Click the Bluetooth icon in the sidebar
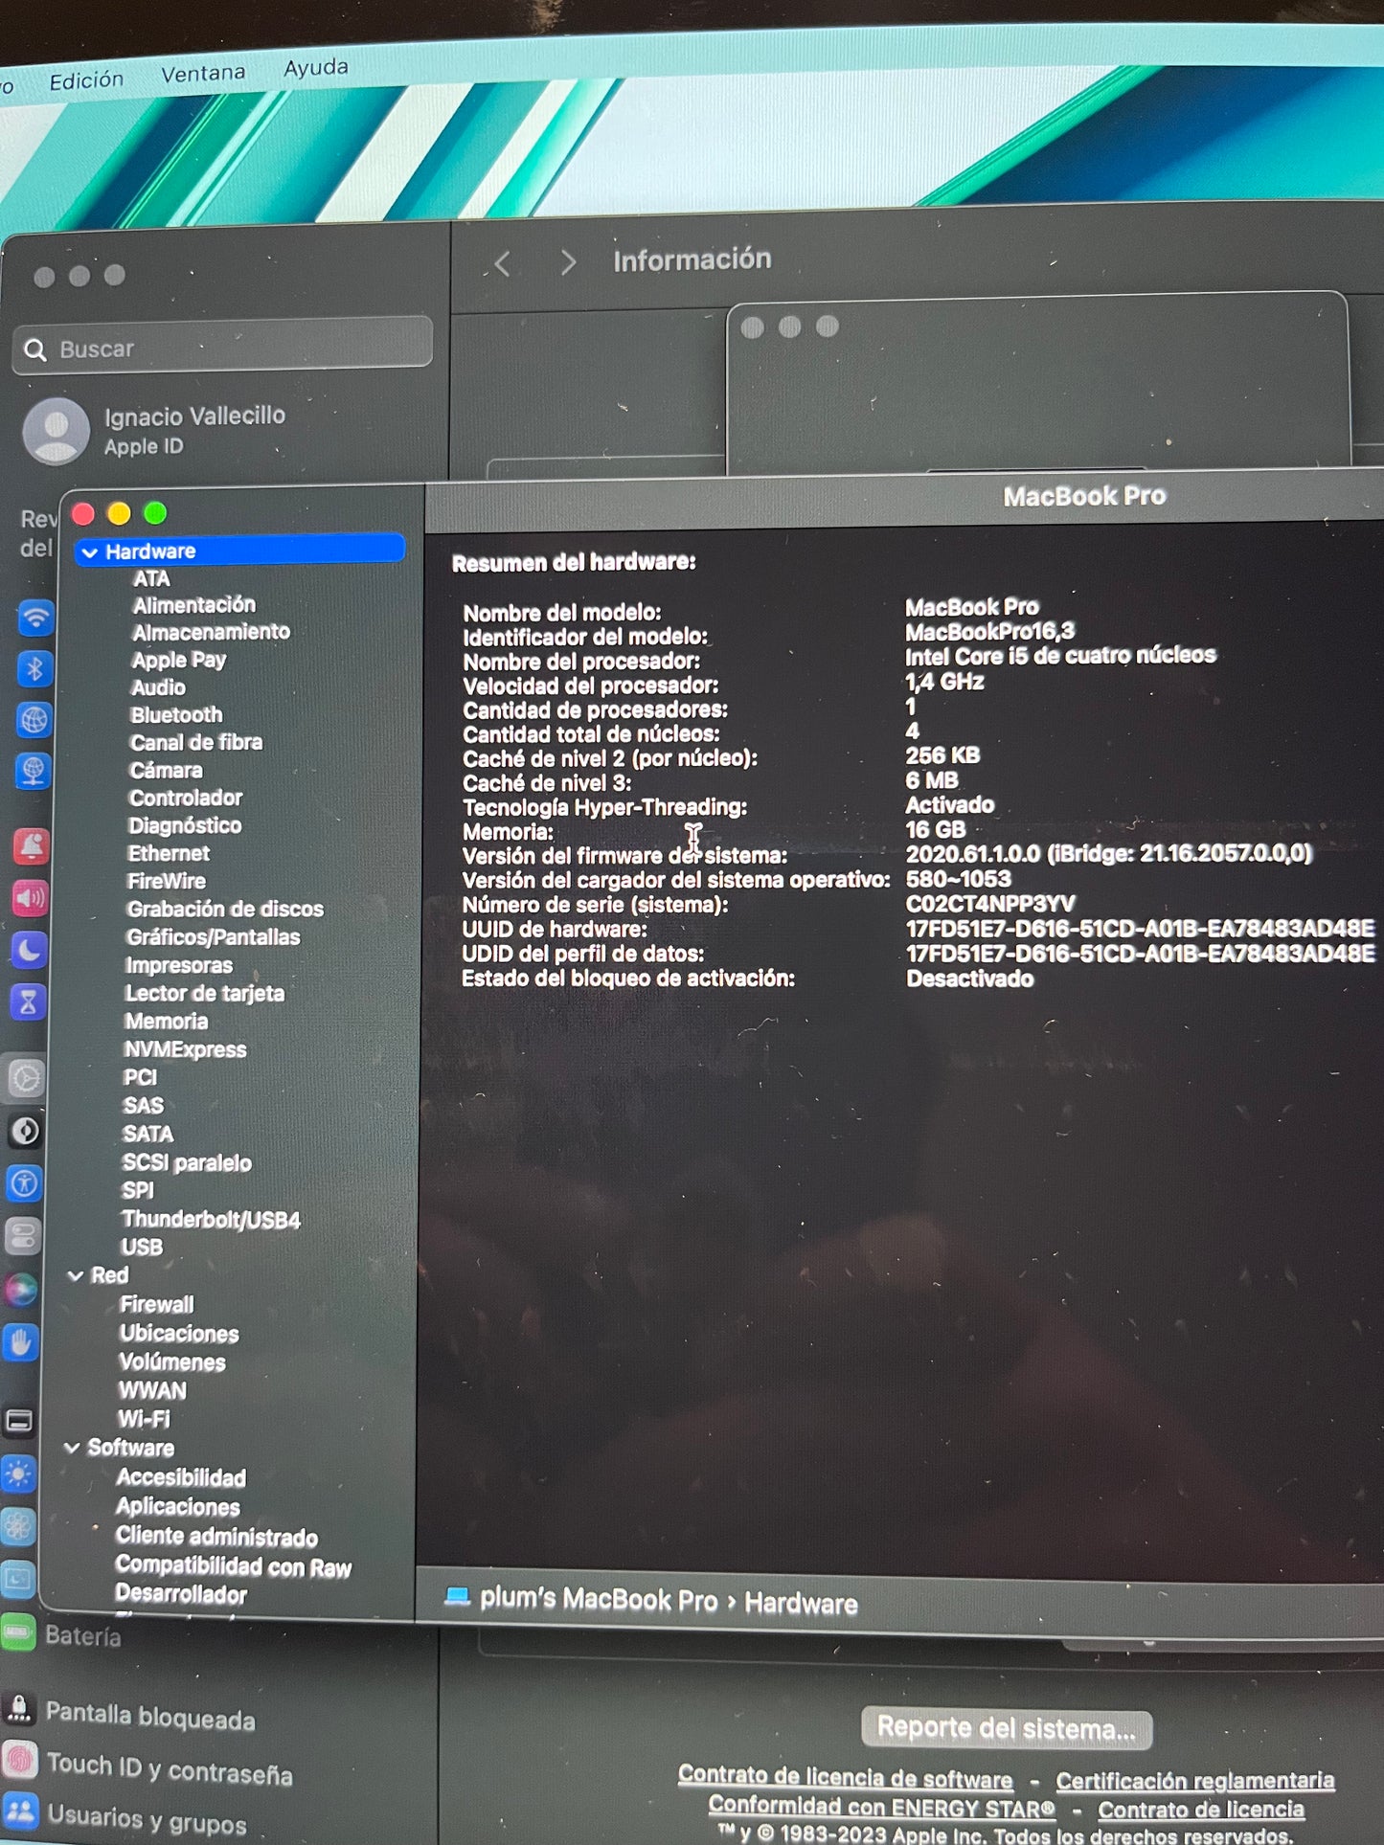This screenshot has height=1845, width=1384. click(34, 668)
